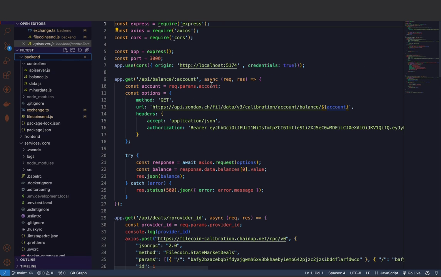
Task: Refresh the FILTEST explorer
Action: pyautogui.click(x=80, y=50)
